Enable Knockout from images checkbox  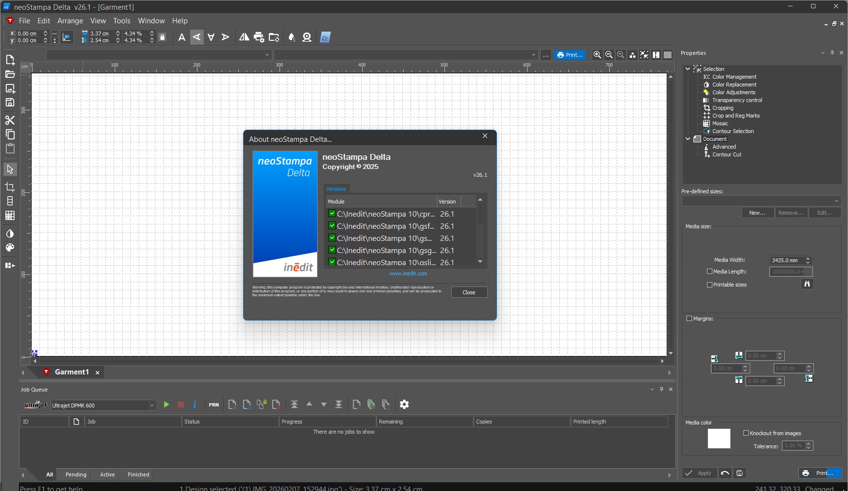click(746, 433)
